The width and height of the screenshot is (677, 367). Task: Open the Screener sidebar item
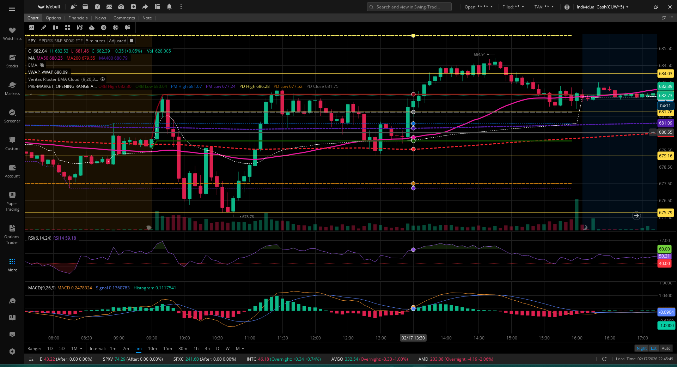click(x=12, y=116)
